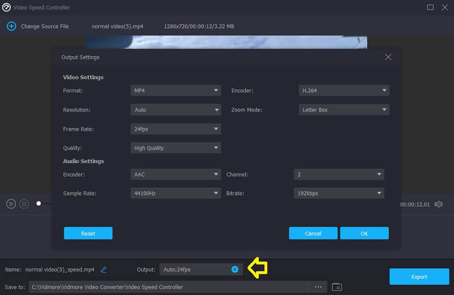The height and width of the screenshot is (295, 454).
Task: Click the volume speaker icon
Action: coord(438,204)
